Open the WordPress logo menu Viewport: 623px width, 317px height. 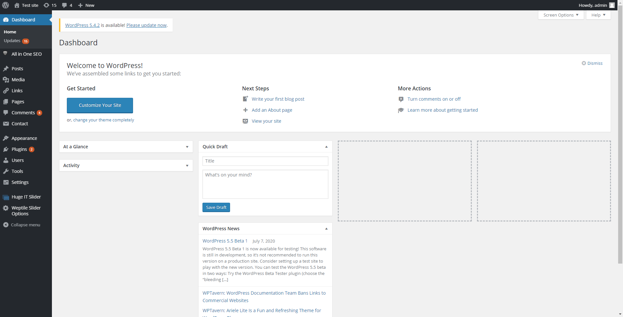6,5
